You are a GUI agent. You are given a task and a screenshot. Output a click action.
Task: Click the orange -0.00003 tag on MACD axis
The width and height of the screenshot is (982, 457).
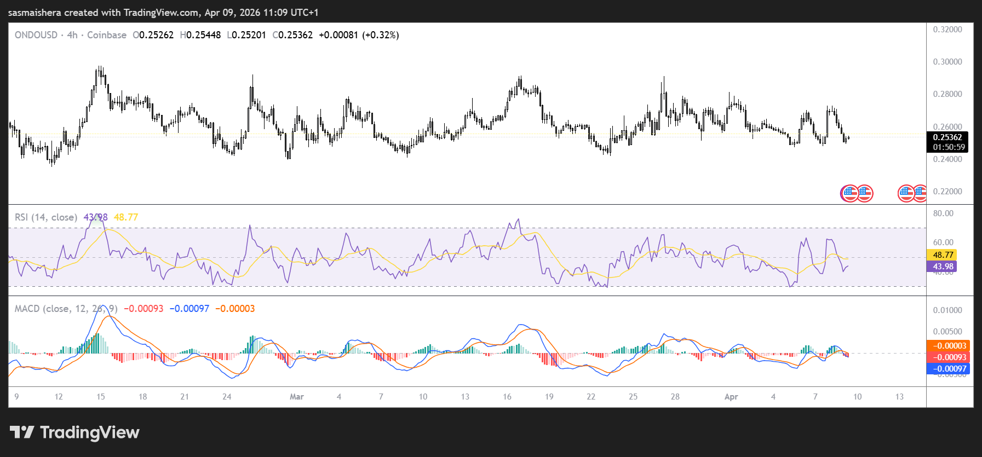coord(948,346)
